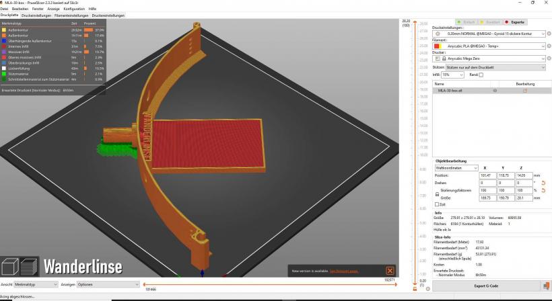The height and width of the screenshot is (301, 552).
Task: Open the Bearbeiten menu
Action: pos(20,9)
